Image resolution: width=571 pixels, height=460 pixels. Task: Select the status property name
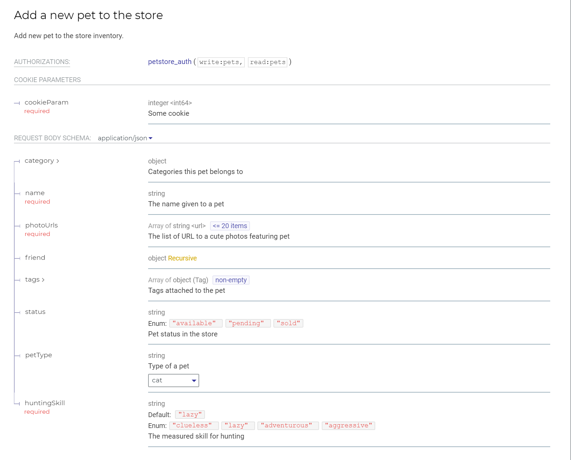35,312
